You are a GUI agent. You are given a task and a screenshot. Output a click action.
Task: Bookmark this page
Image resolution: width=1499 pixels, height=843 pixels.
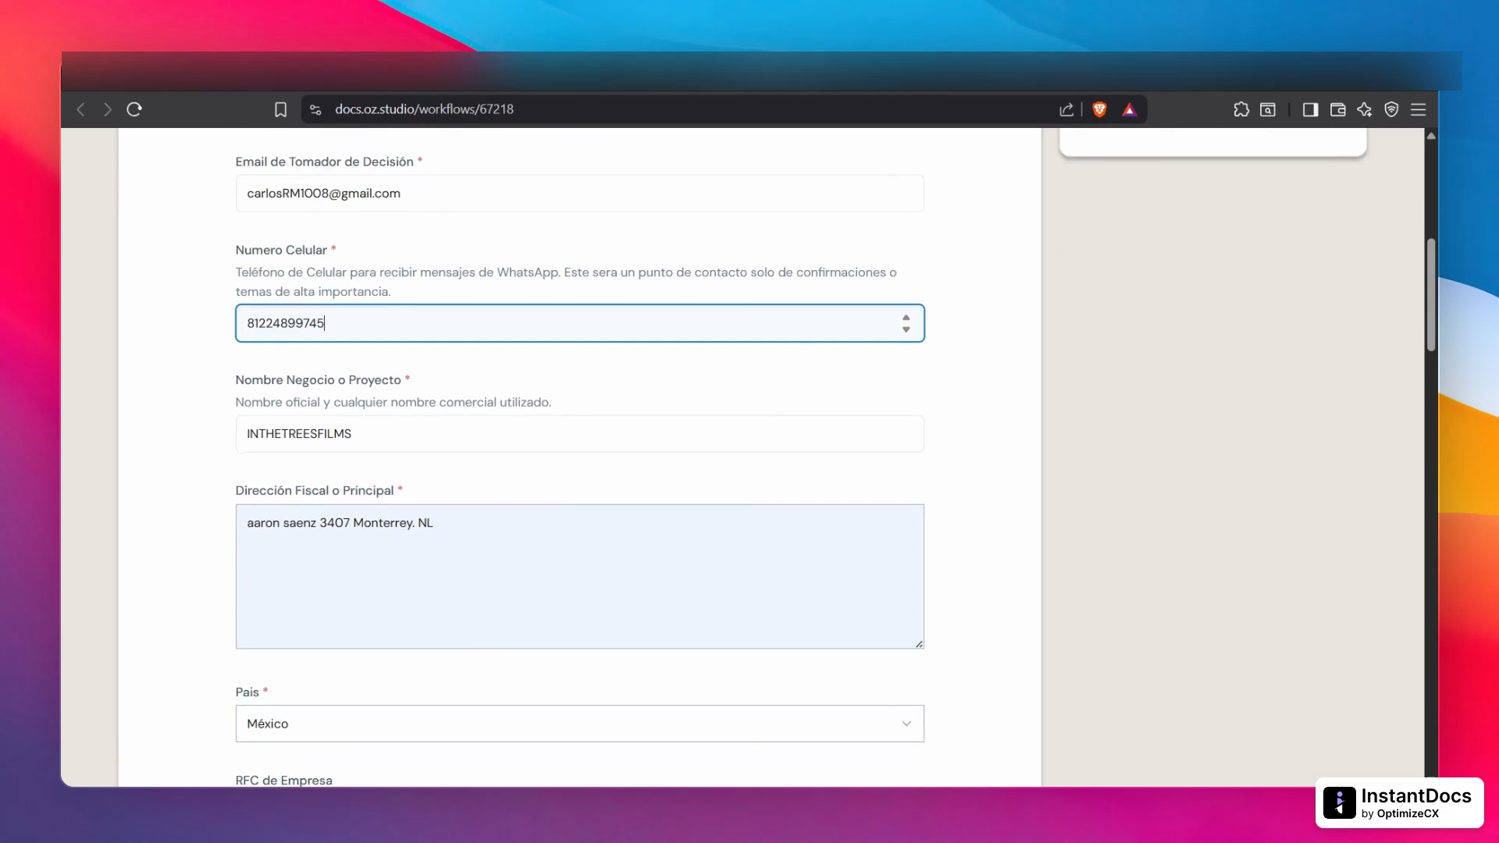[x=281, y=109]
